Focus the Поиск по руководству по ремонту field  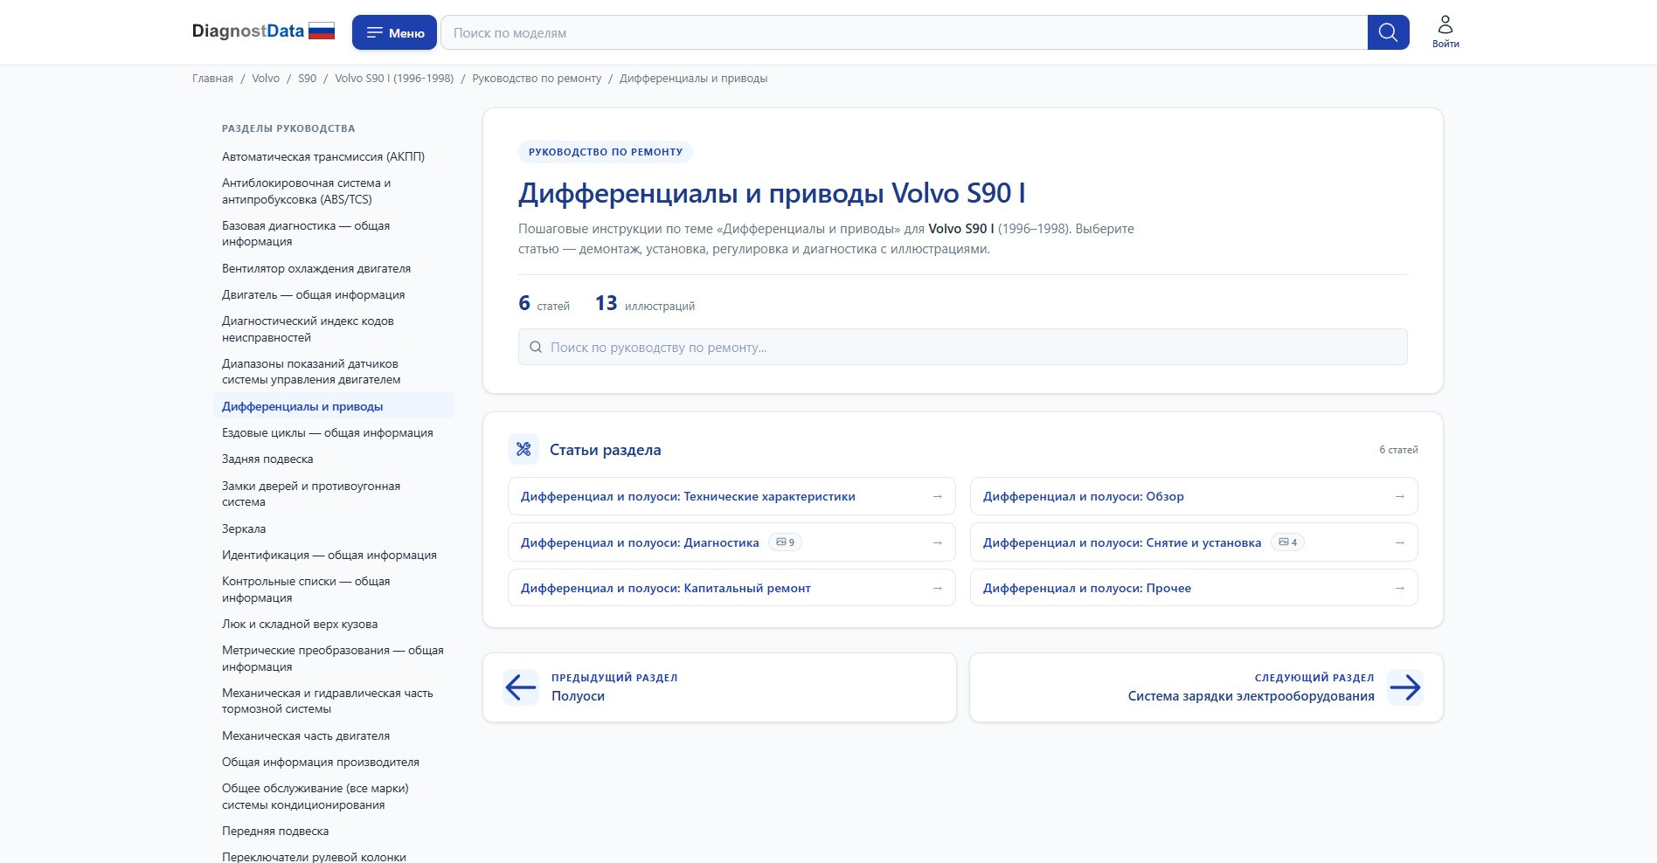click(962, 347)
